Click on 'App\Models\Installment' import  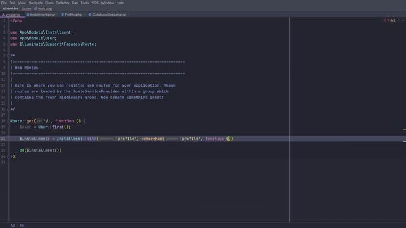coord(45,32)
